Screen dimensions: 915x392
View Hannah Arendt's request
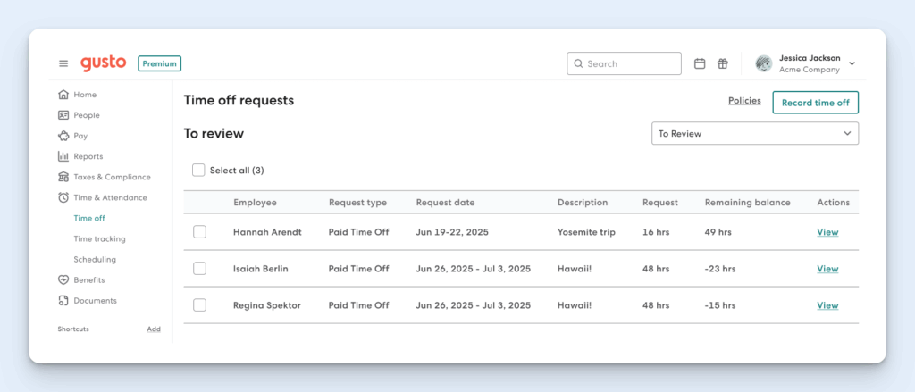coord(827,232)
